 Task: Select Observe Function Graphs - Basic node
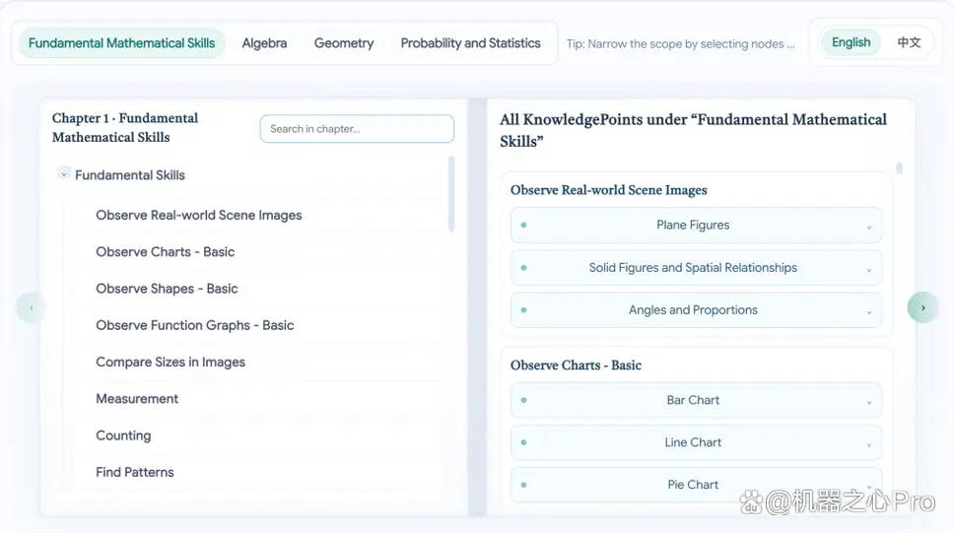click(x=195, y=325)
